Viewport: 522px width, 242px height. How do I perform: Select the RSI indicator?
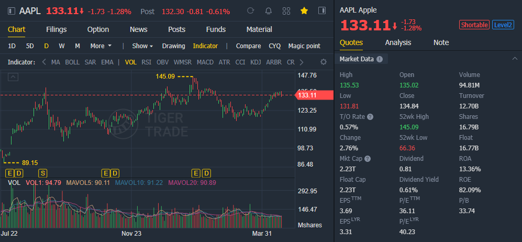(x=147, y=62)
